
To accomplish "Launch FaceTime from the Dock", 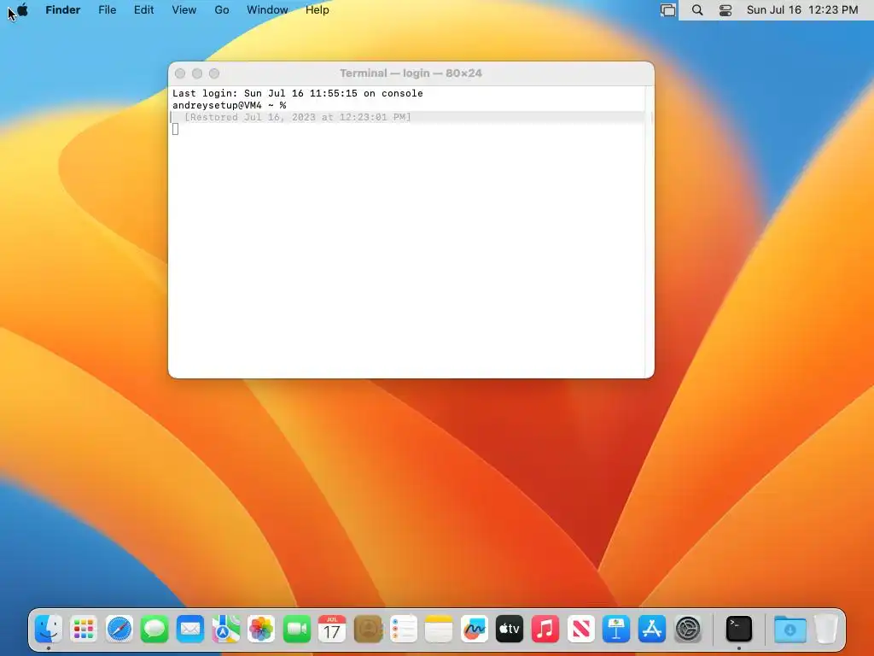I will 296,630.
